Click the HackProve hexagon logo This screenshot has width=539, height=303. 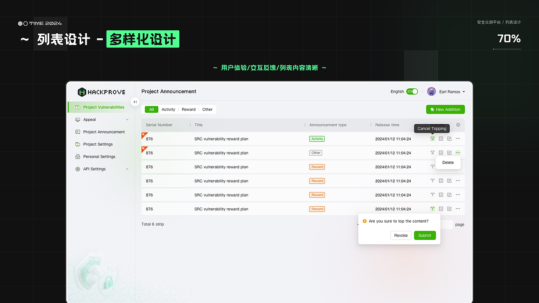click(82, 92)
